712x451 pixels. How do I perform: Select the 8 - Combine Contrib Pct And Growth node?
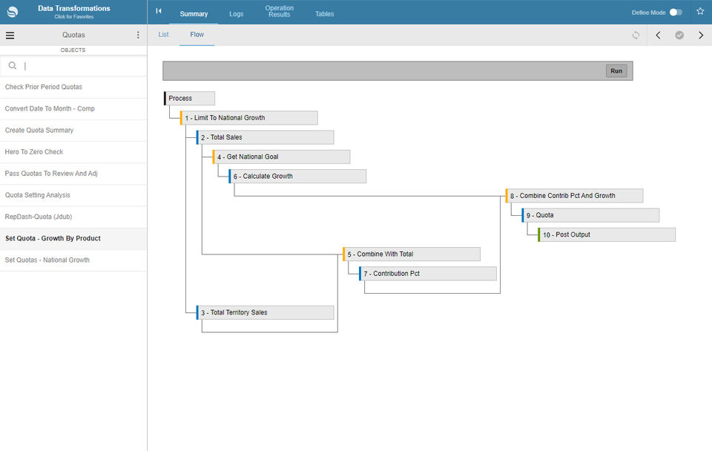[574, 196]
